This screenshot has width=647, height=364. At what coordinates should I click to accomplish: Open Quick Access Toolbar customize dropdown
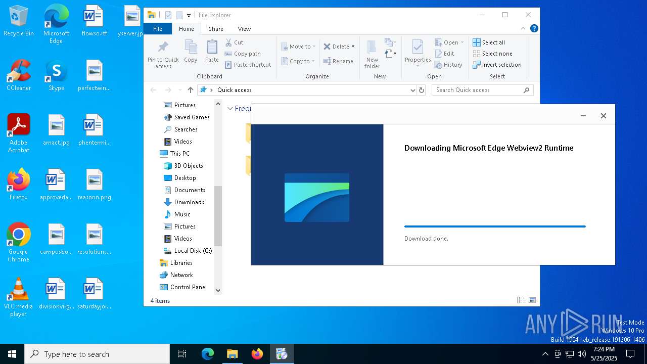189,16
